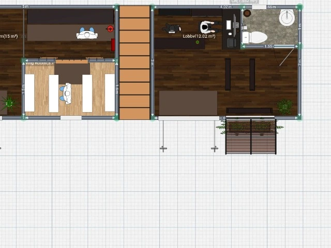Click the 4.02 m top wall dimension

click(225, 7)
